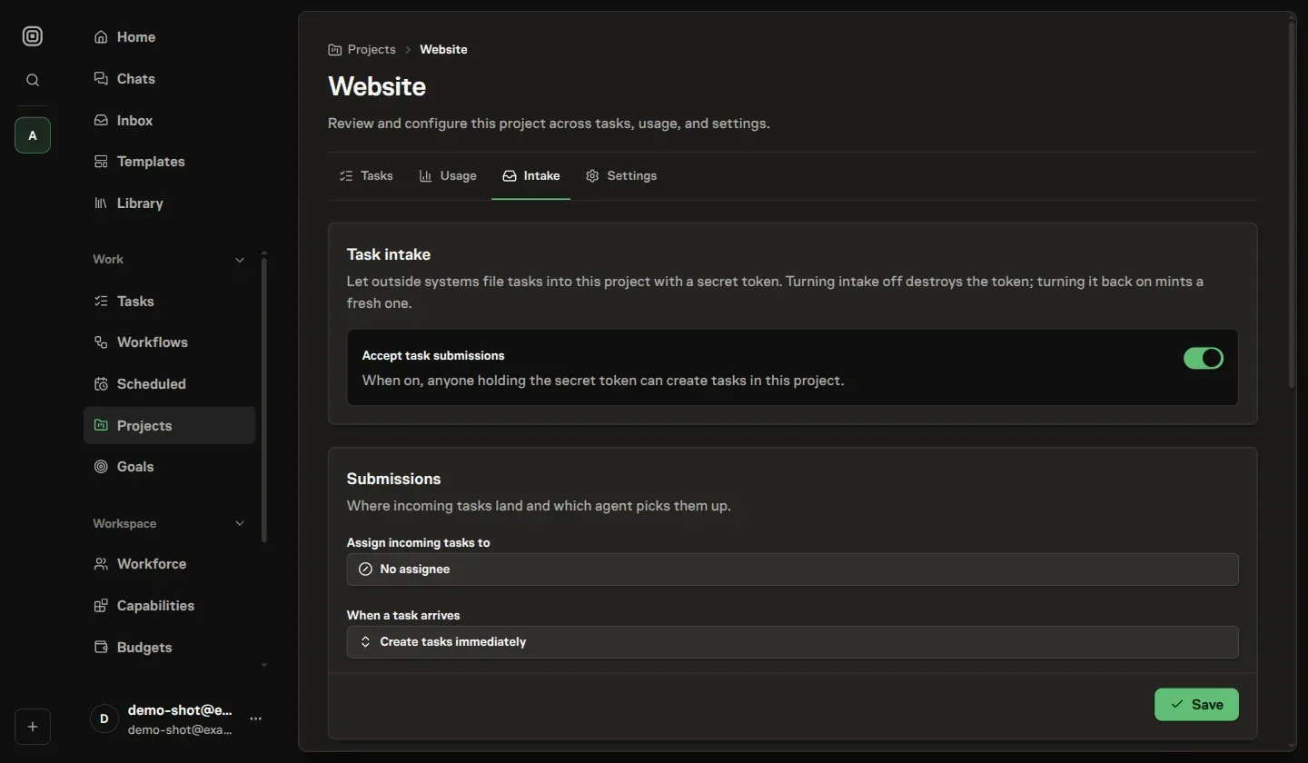The image size is (1308, 763).
Task: Click the Website breadcrumb text
Action: pyautogui.click(x=443, y=50)
